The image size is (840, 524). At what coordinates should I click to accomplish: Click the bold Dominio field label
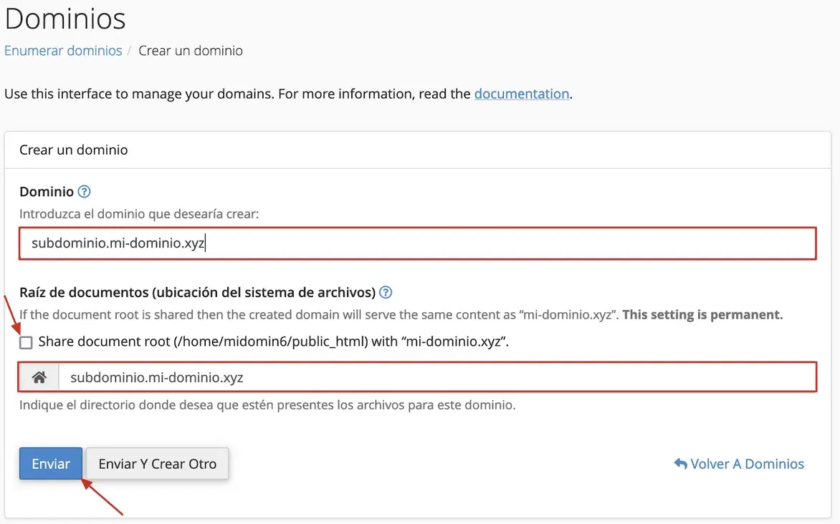pyautogui.click(x=47, y=191)
